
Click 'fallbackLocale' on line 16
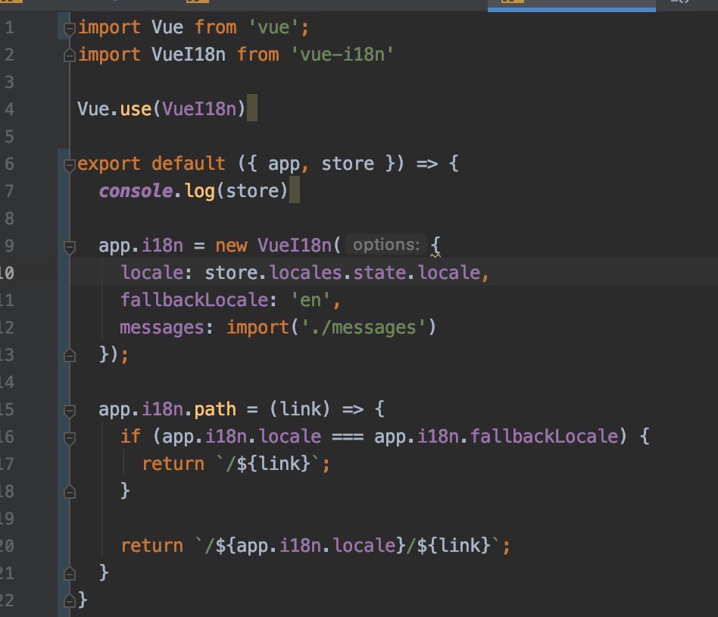pyautogui.click(x=544, y=436)
